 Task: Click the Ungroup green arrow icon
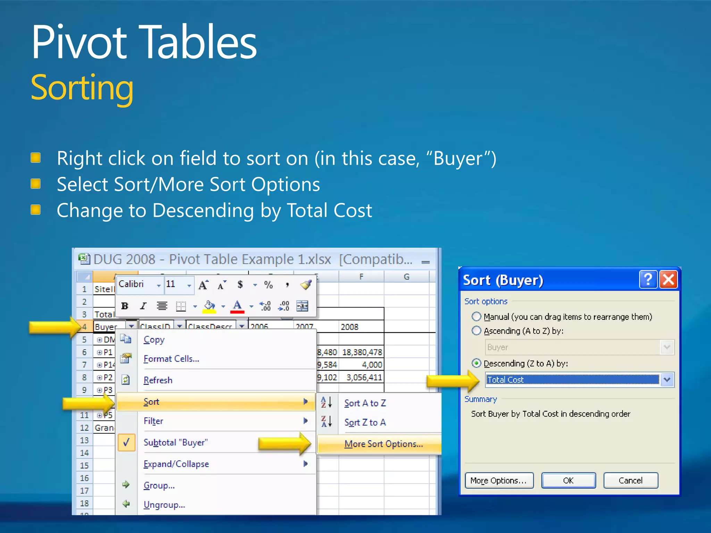[126, 504]
